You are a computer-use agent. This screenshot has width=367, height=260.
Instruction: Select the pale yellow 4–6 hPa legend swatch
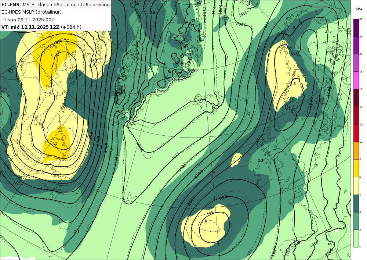(356, 186)
